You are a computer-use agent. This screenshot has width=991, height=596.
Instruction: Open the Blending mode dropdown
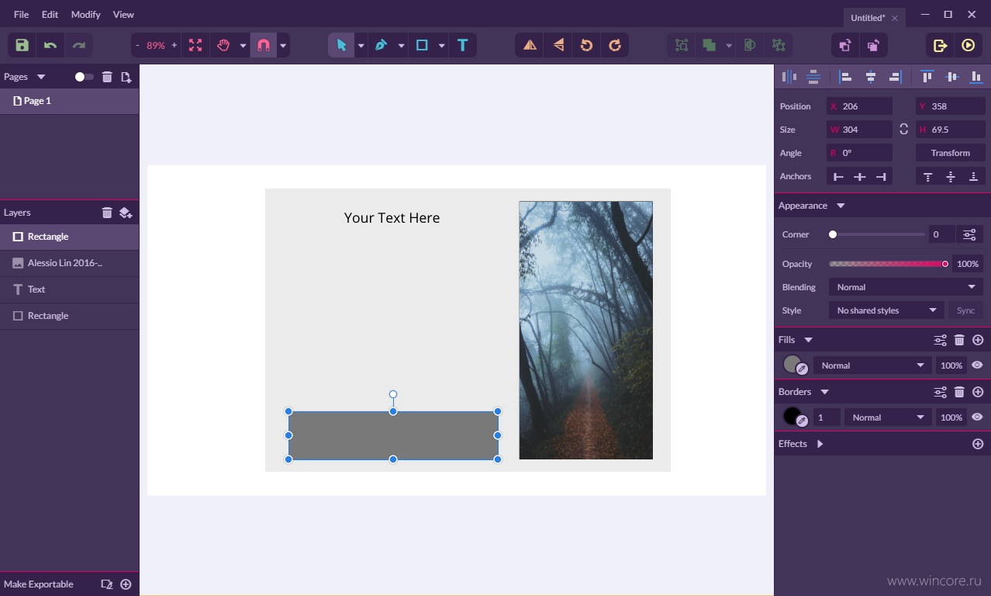click(x=906, y=287)
